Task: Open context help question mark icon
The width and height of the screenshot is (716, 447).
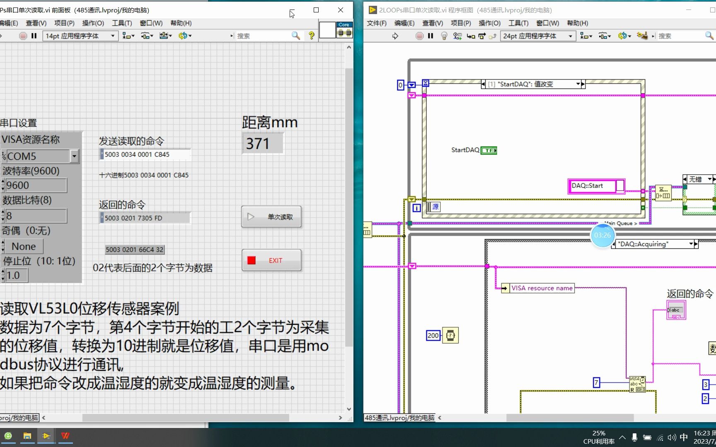Action: [x=311, y=36]
